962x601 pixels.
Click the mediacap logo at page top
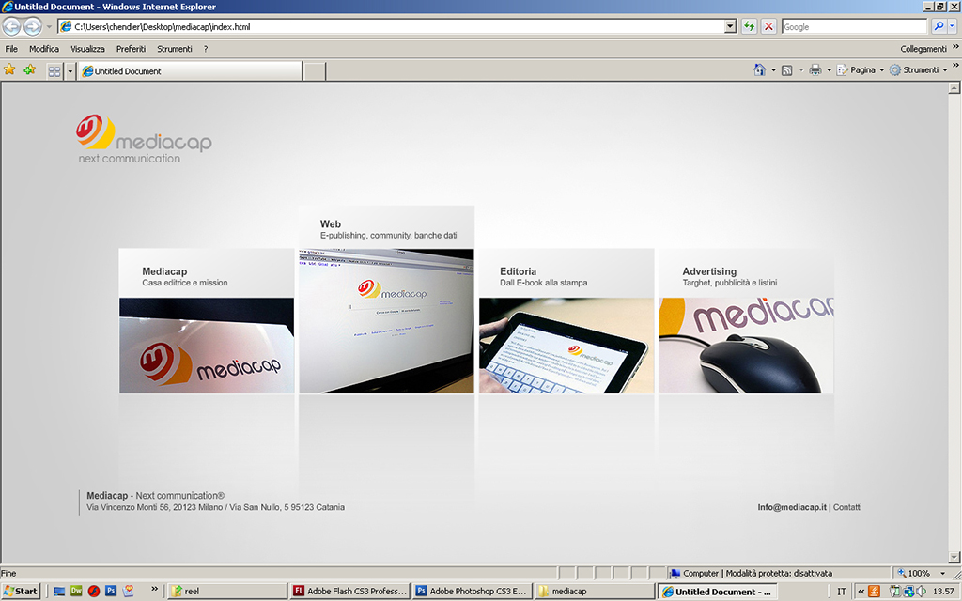coord(145,139)
